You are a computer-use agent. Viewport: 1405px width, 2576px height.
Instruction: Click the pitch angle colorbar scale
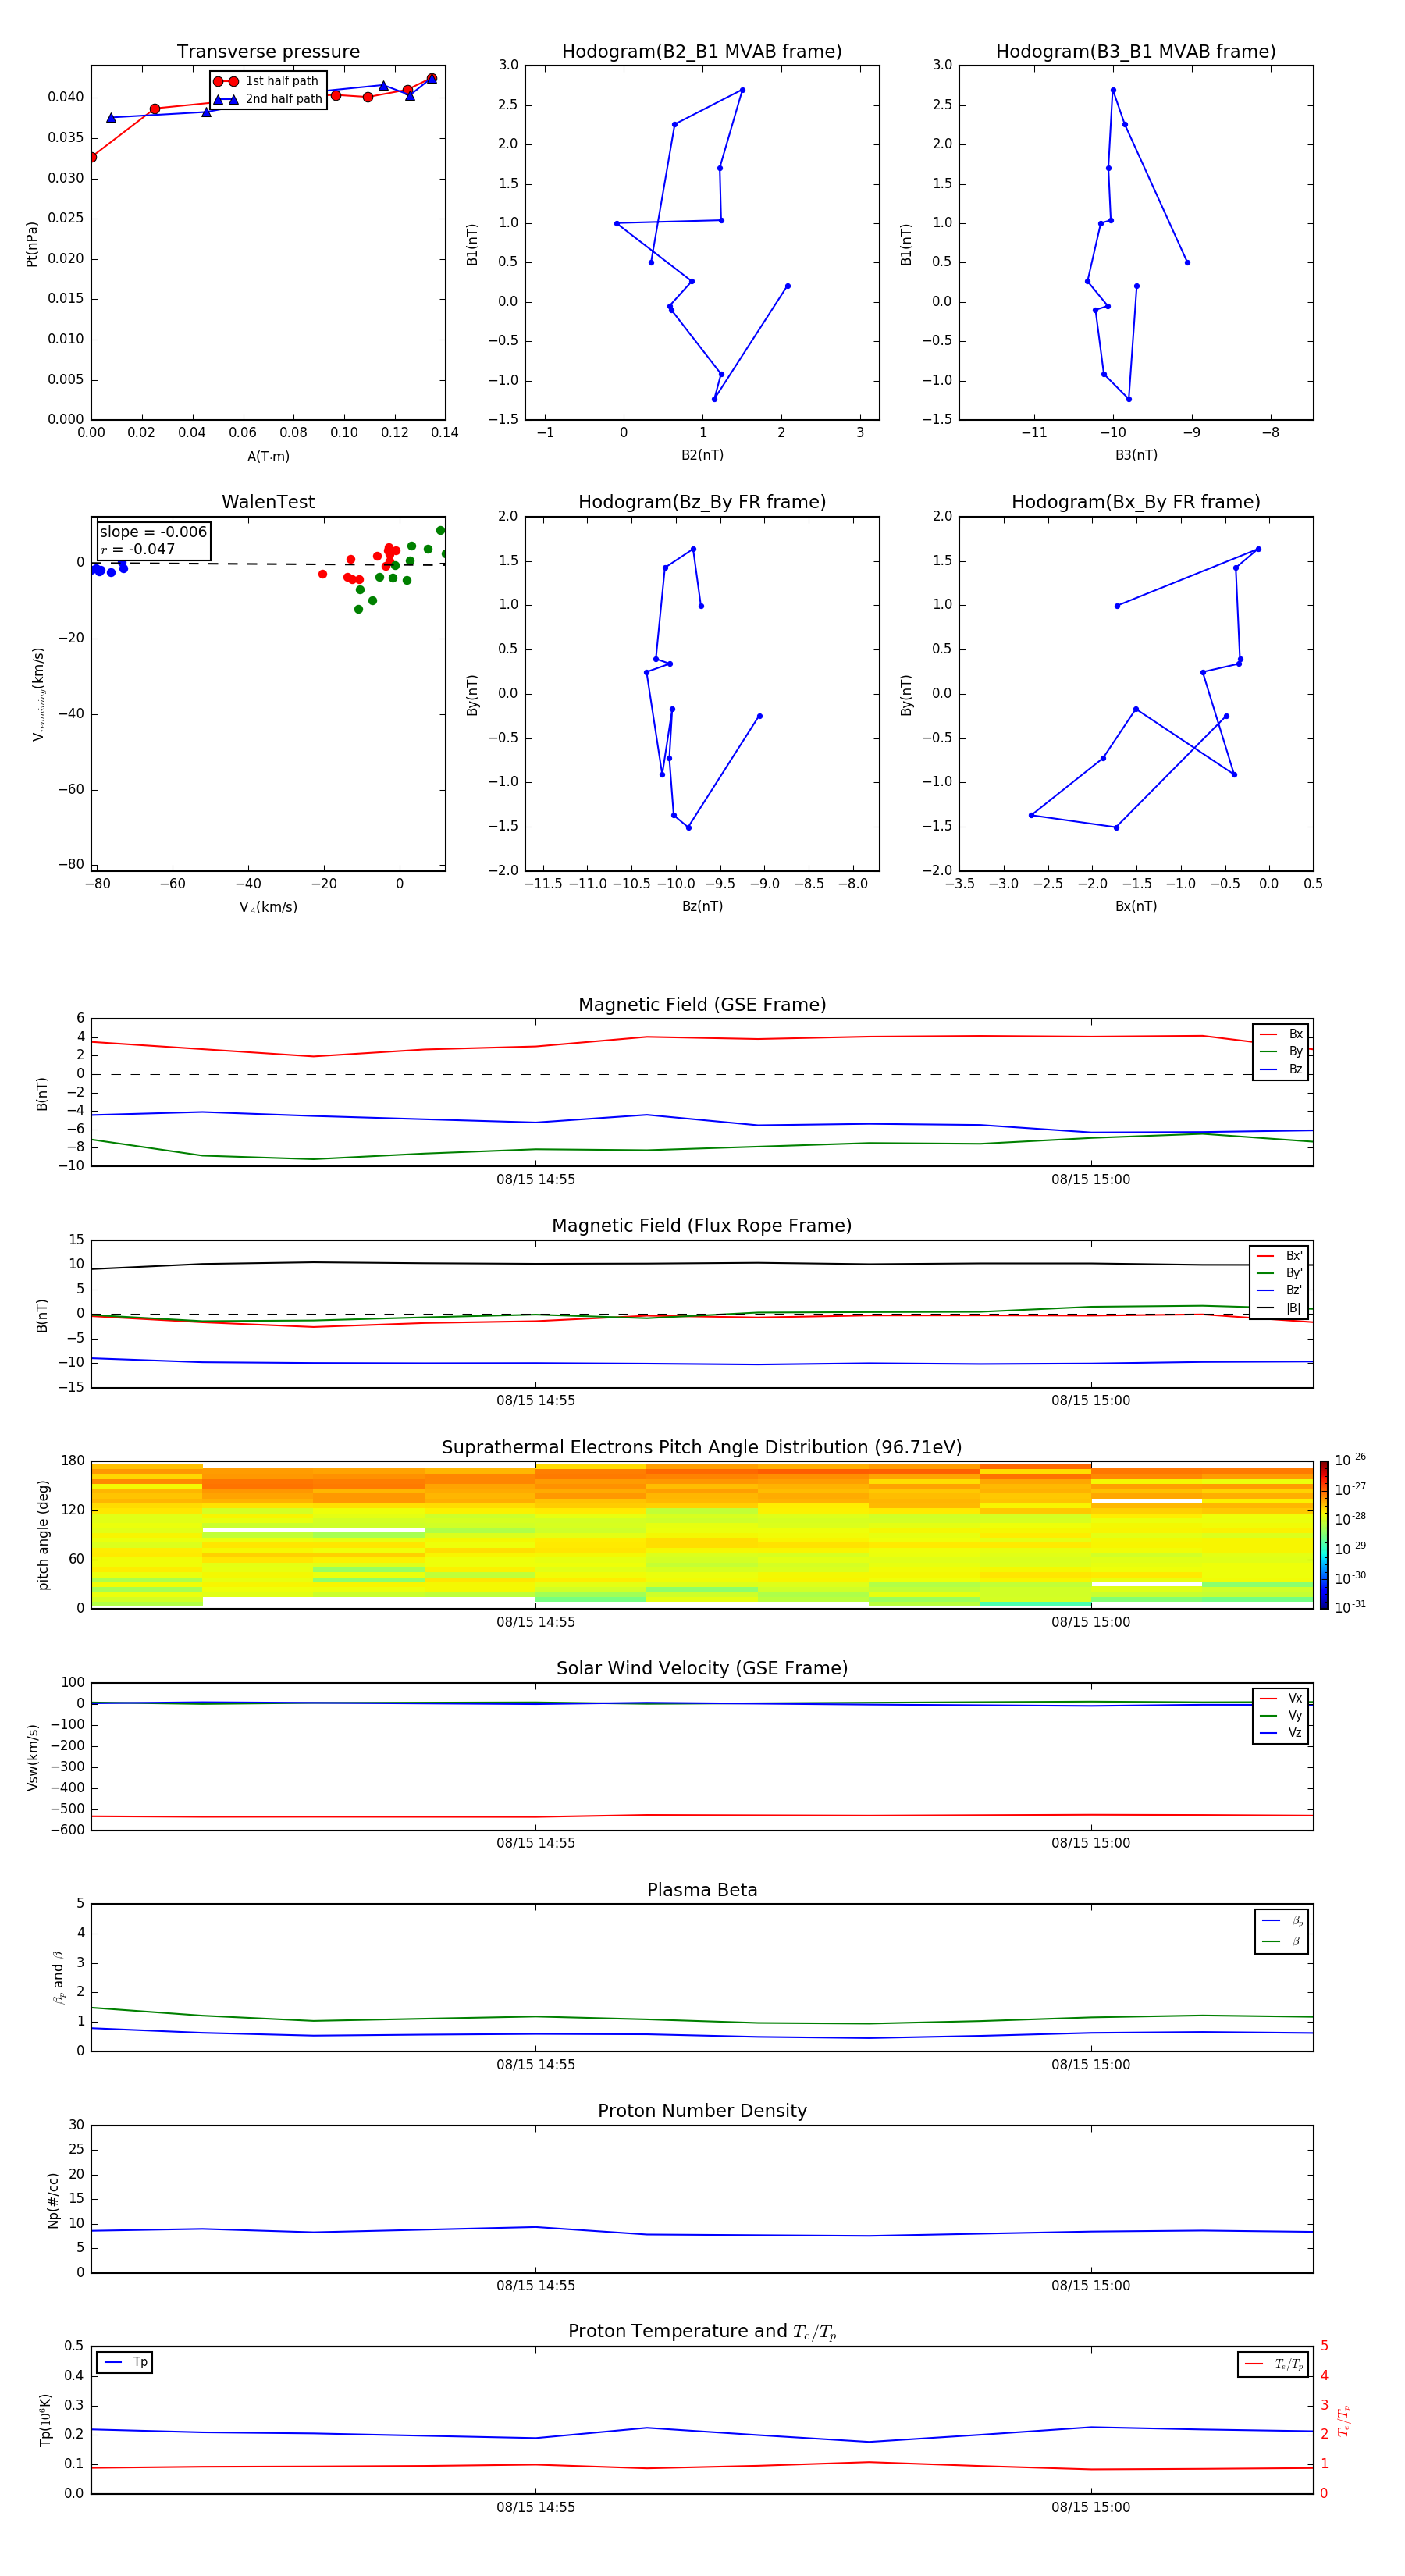click(x=1324, y=1535)
